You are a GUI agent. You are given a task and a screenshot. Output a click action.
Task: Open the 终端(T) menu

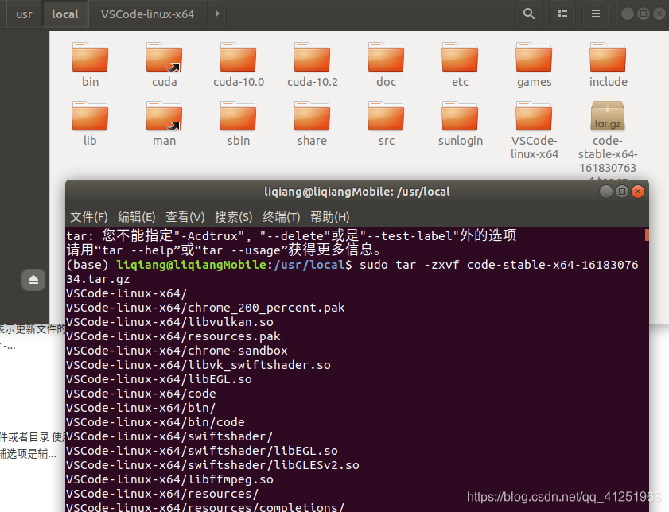(281, 216)
